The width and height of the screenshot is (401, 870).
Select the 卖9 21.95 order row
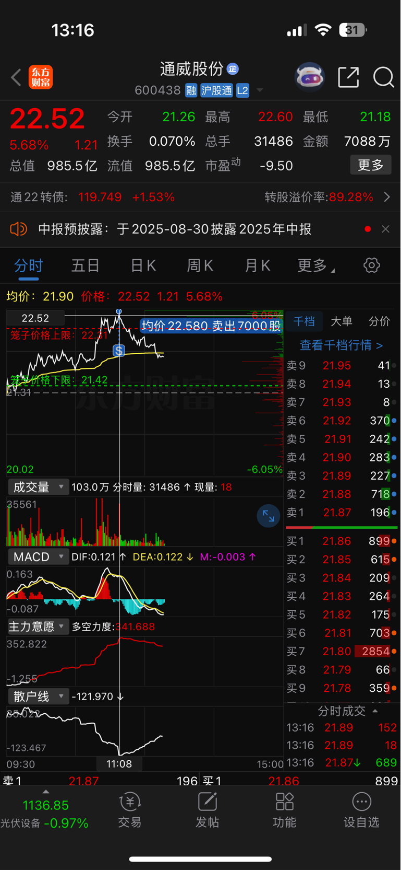coord(342,366)
